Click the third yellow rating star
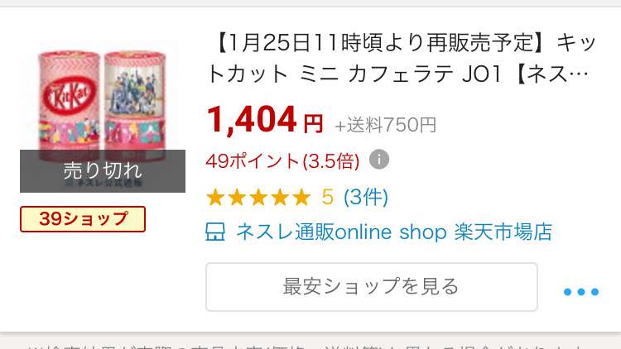 (x=258, y=197)
